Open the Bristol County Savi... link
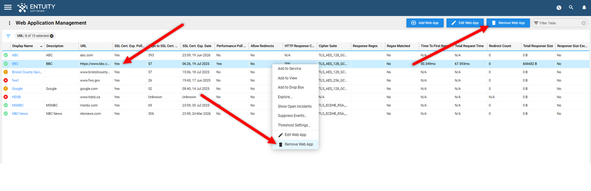The width and height of the screenshot is (591, 191). pyautogui.click(x=27, y=72)
